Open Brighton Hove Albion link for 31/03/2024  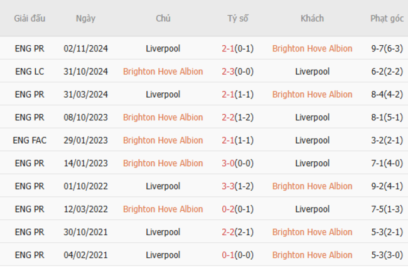tap(312, 94)
